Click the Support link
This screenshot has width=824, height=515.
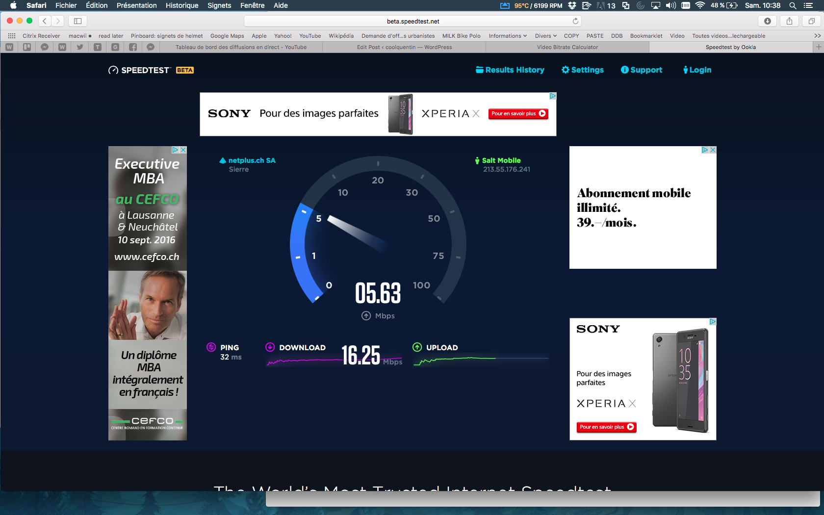point(642,70)
